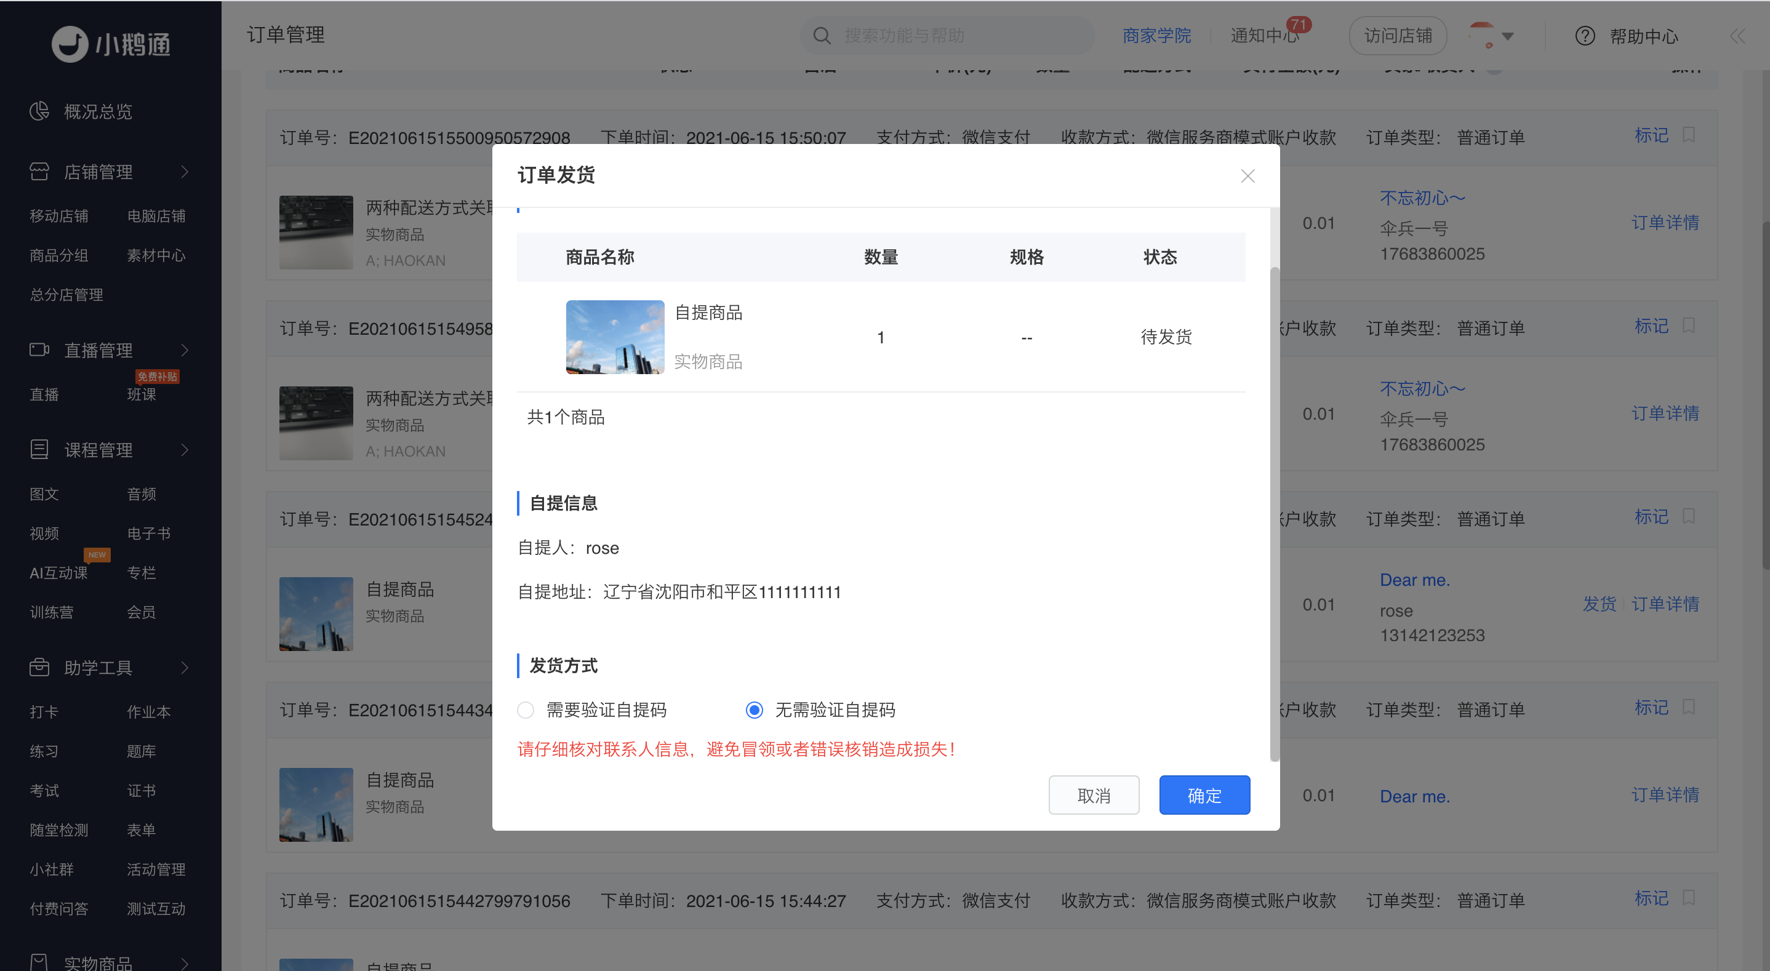This screenshot has width=1770, height=971.
Task: Expand the 店铺管理 menu chevron
Action: (x=184, y=172)
